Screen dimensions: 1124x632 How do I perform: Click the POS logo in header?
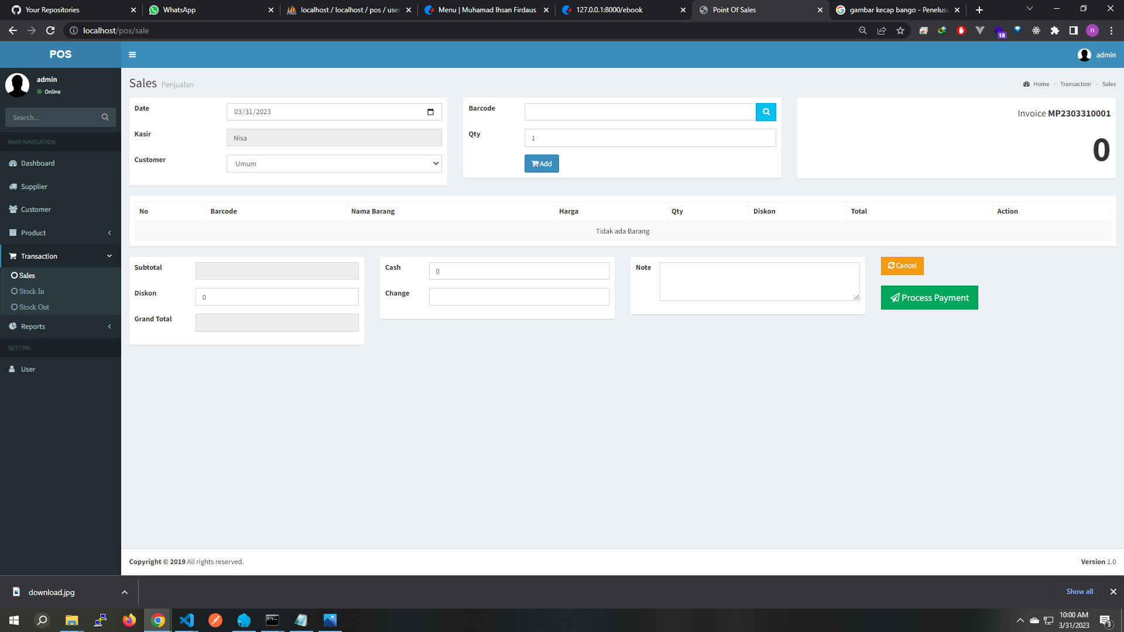[x=60, y=54]
